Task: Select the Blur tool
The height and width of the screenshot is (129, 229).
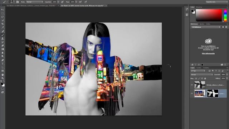Action: 3,53
